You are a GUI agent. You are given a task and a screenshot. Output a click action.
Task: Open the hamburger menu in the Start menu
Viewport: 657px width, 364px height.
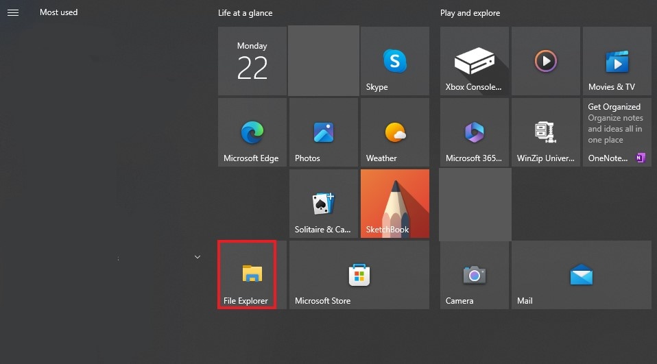tap(13, 12)
